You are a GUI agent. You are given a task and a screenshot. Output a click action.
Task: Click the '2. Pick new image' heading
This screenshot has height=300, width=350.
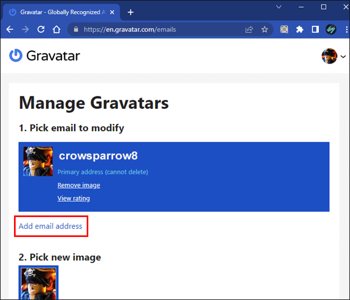60,257
